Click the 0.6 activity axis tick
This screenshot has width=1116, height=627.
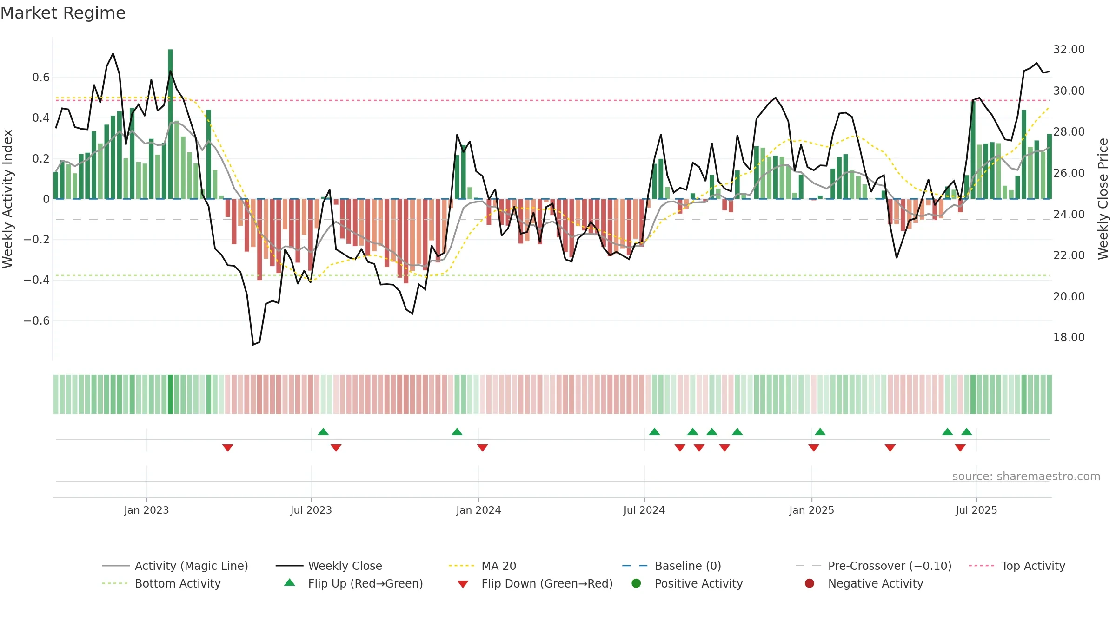click(x=41, y=78)
